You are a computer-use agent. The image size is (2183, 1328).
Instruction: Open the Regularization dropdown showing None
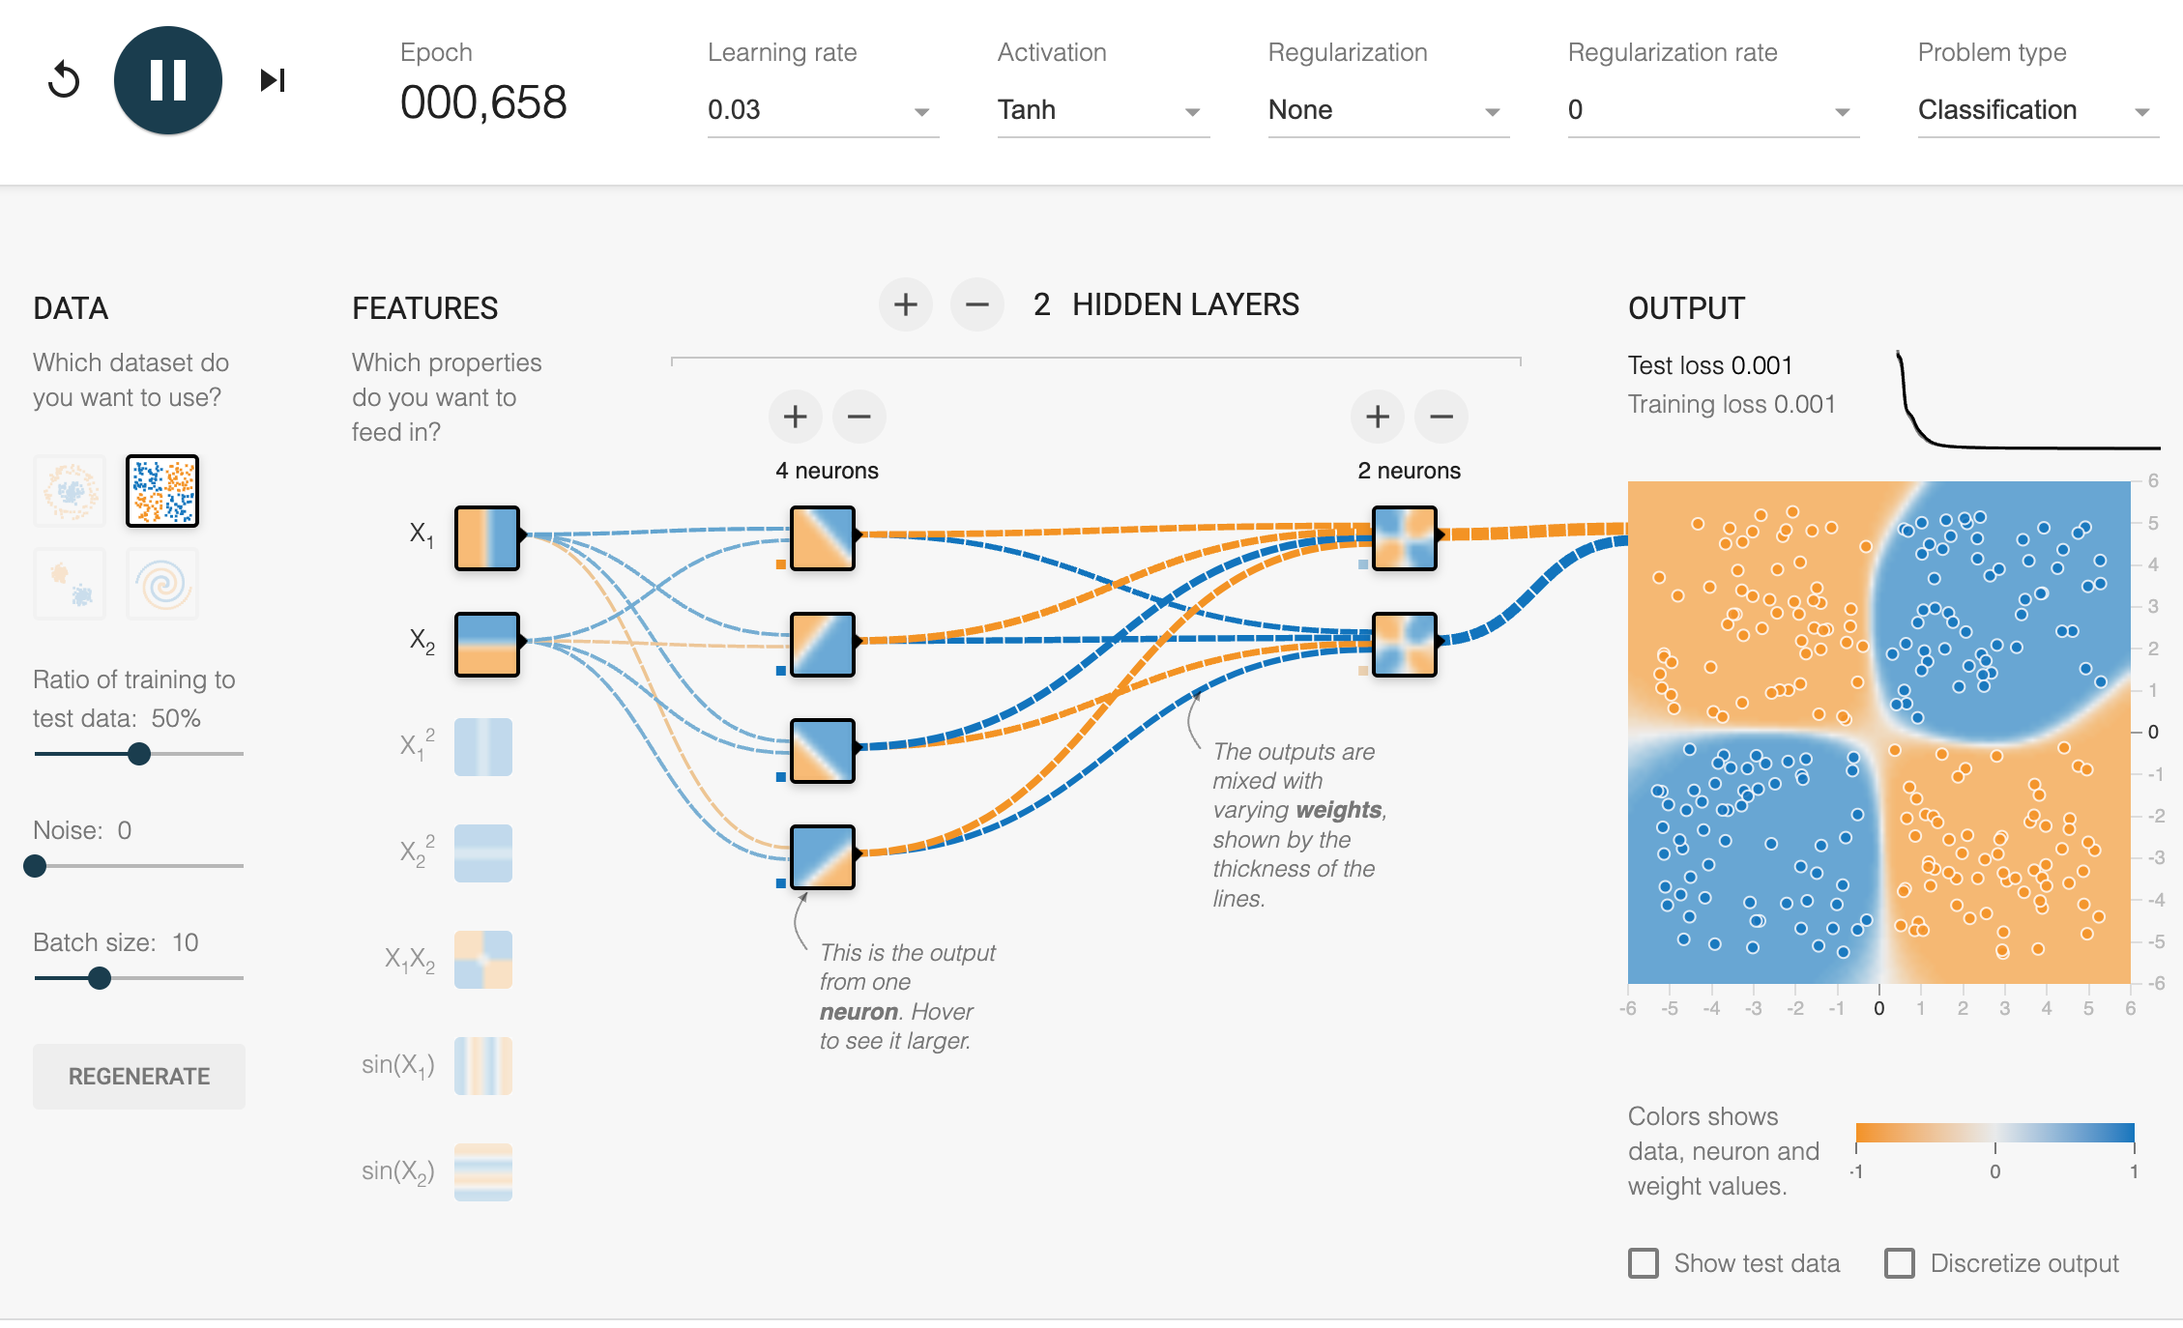[x=1386, y=110]
